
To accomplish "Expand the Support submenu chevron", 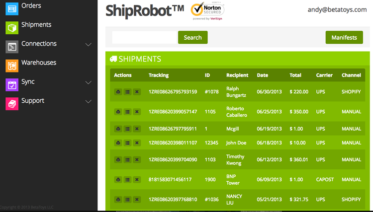I will point(89,101).
